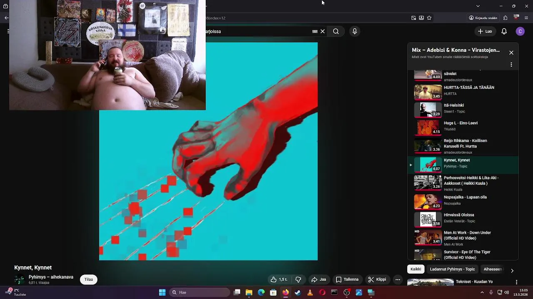This screenshot has width=533, height=299.
Task: Click Mix – Adebizi & Konna playlist title
Action: point(456,50)
